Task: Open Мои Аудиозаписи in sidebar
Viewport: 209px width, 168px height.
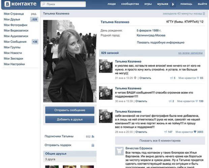Action: click(16, 36)
